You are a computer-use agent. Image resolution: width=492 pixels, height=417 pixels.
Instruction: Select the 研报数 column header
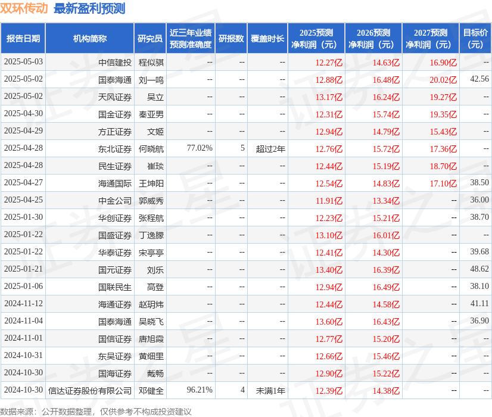tap(231, 38)
